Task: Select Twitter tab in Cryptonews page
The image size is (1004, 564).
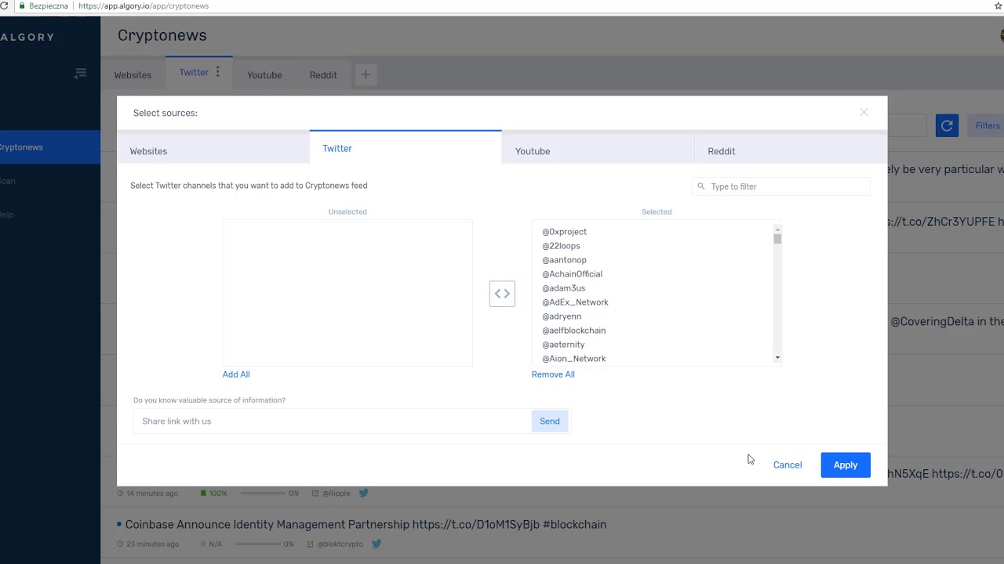Action: tap(194, 72)
